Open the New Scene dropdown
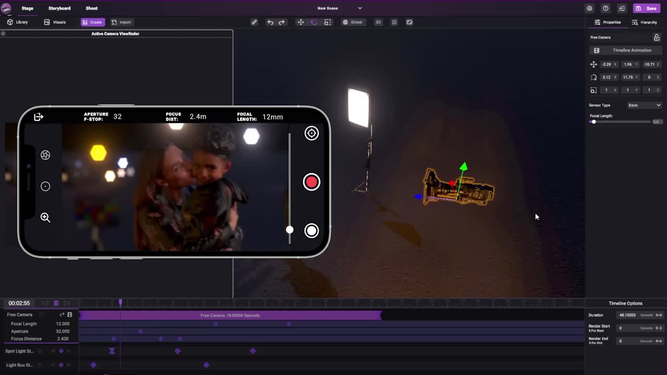The height and width of the screenshot is (375, 667). [x=359, y=8]
